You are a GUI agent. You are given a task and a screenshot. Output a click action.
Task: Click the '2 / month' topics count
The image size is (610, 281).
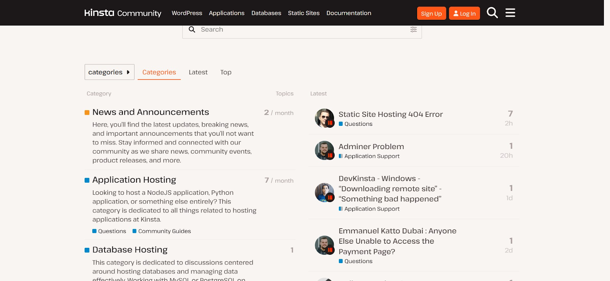[279, 112]
